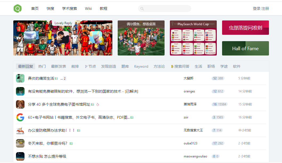Open user profile oranges
282x163 pixels.
pyautogui.click(x=189, y=91)
